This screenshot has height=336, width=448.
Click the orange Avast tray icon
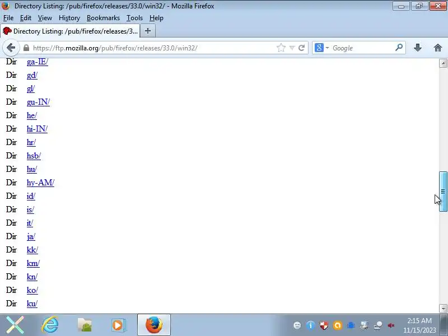pos(337,325)
